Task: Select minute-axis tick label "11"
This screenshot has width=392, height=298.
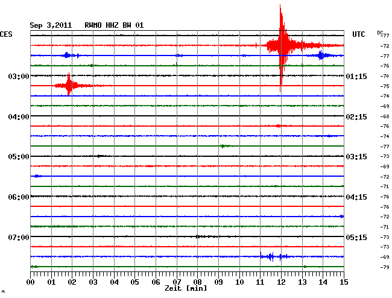Action: 260,282
